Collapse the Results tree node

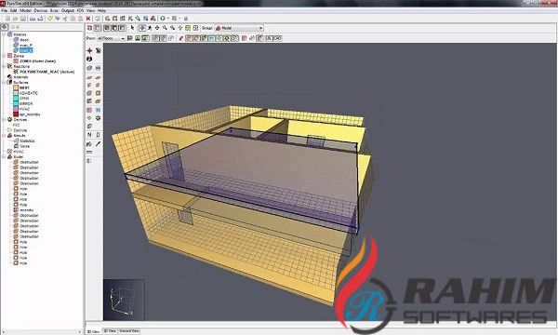[4, 136]
